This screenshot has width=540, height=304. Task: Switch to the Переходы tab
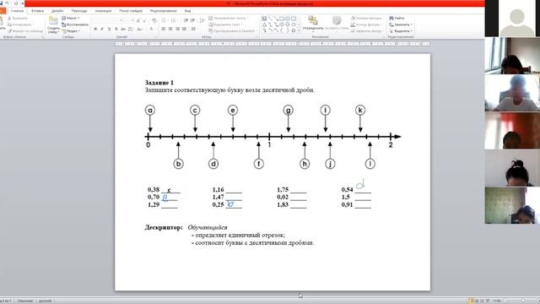point(79,11)
